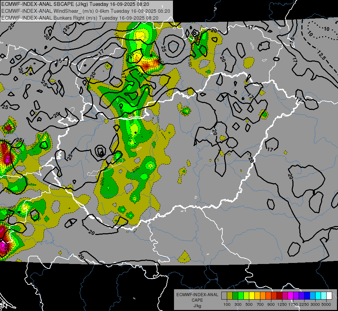Click the 35 contour label
The image size is (338, 311).
(x=67, y=28)
